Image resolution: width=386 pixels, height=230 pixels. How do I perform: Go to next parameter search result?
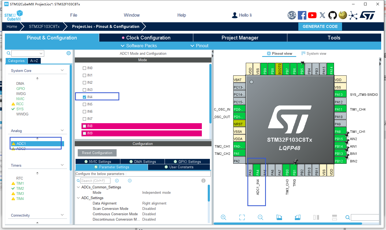[x=130, y=181]
